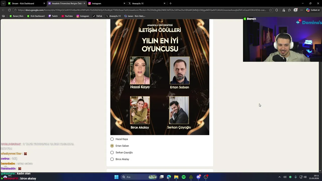Open OBS Studio from the taskbar
The image size is (322, 181).
tap(206, 177)
